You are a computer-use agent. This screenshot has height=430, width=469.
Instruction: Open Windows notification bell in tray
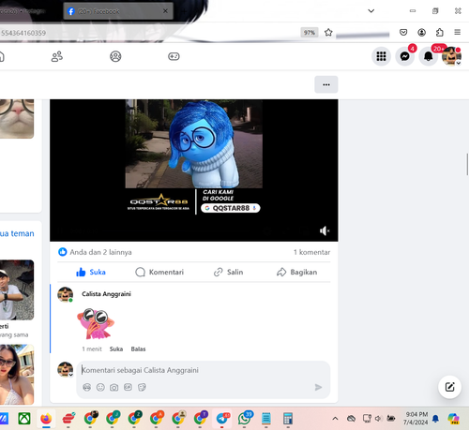[435, 419]
